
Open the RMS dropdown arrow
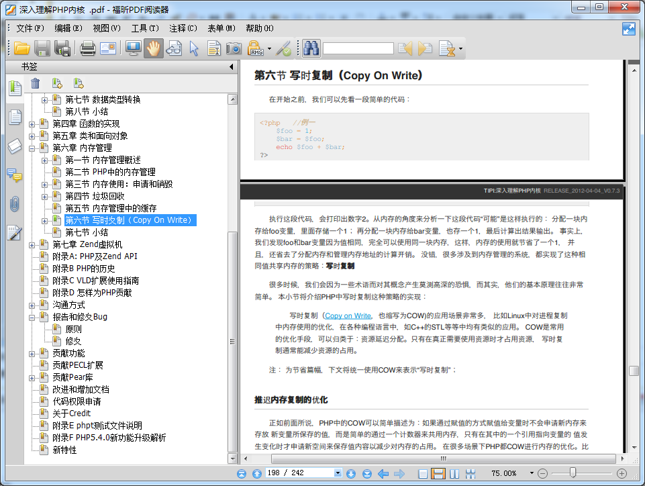coord(269,48)
